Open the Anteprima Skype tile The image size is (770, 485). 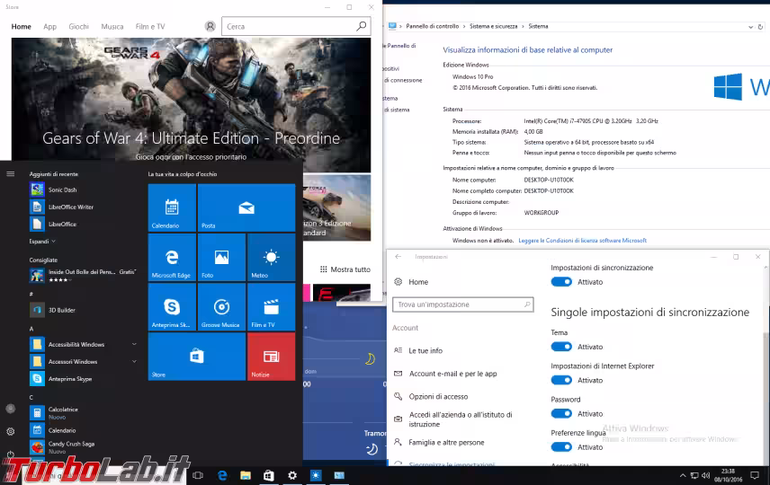click(172, 307)
